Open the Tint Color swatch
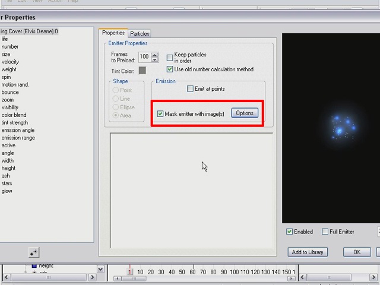 142,71
